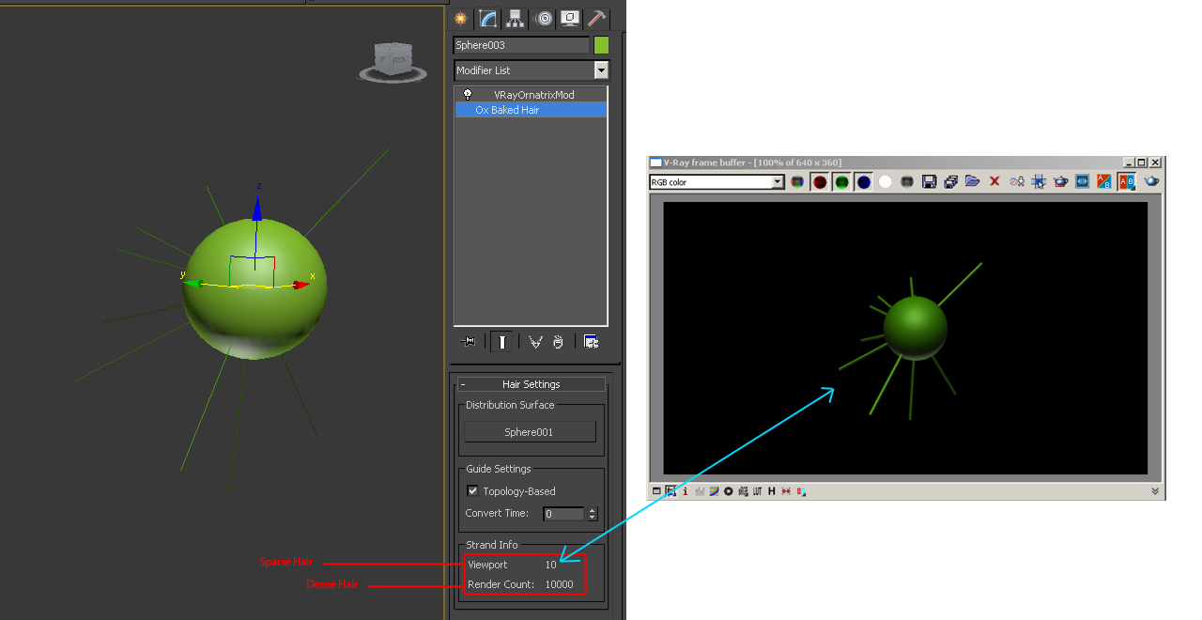Switch to the Display panel tab
This screenshot has height=620, width=1202.
(x=569, y=19)
